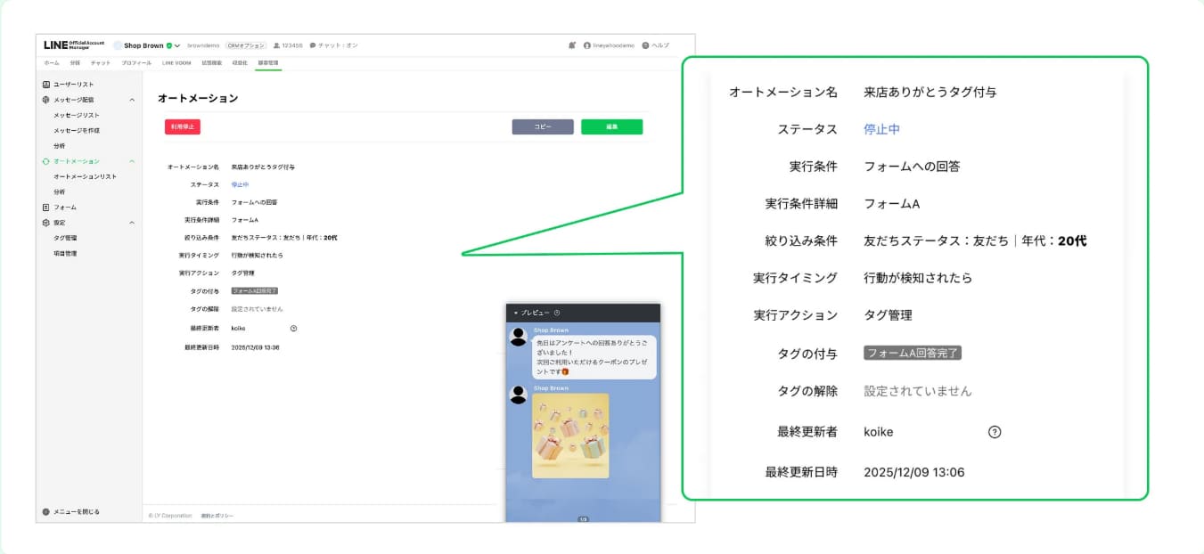Open メッセージを作成 in sidebar

[77, 130]
